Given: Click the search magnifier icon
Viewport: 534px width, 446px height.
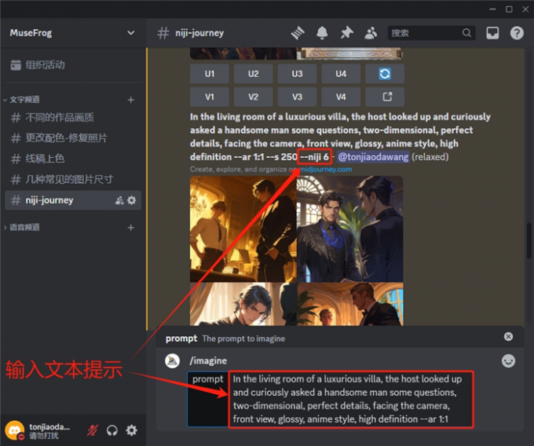Looking at the screenshot, I should point(466,33).
